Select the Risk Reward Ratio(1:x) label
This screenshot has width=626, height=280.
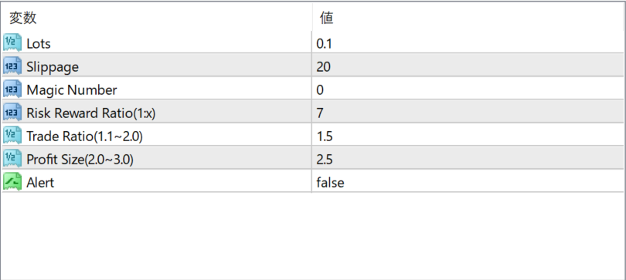pyautogui.click(x=91, y=113)
